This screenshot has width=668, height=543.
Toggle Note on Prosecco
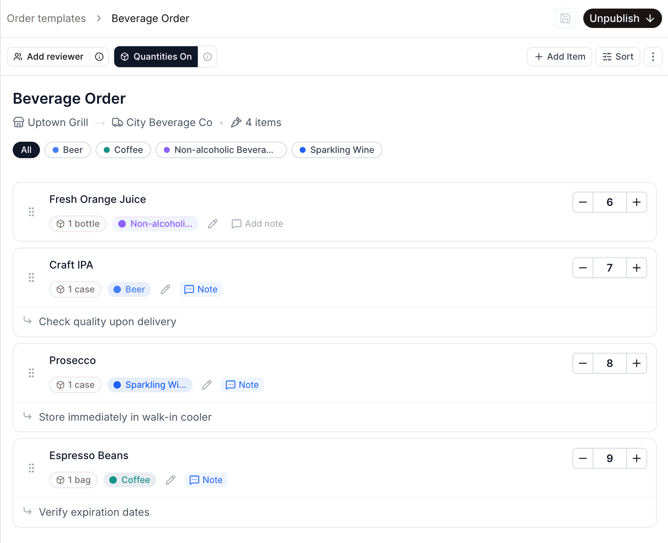click(x=242, y=385)
